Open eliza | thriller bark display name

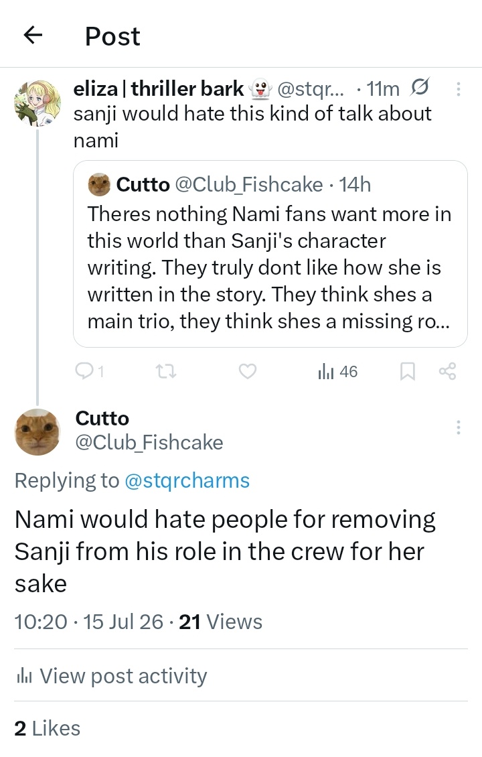click(159, 89)
